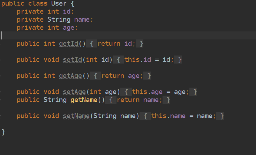This screenshot has width=256, height=155.
Task: Click 'void' keyword on the setName line
Action: point(51,116)
